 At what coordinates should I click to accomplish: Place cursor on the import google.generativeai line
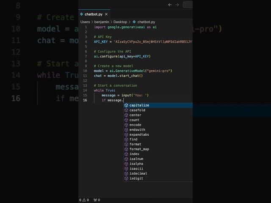125,27
